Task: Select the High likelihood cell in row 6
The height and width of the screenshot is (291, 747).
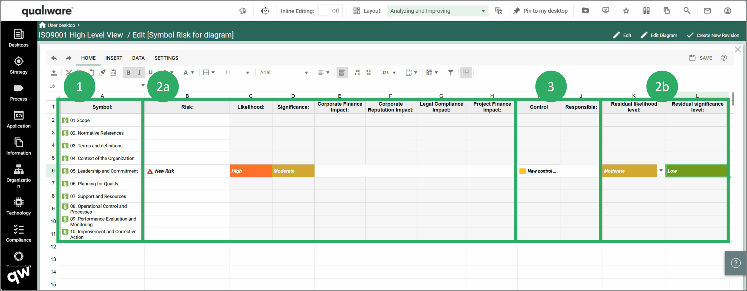Action: (251, 171)
